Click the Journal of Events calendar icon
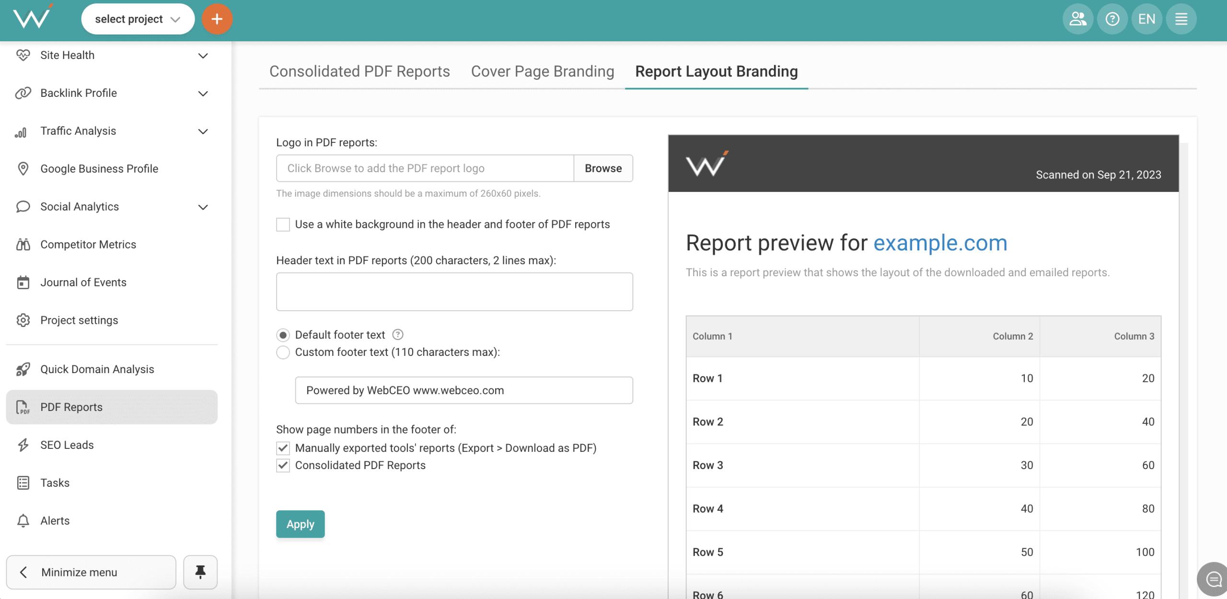 [x=23, y=282]
